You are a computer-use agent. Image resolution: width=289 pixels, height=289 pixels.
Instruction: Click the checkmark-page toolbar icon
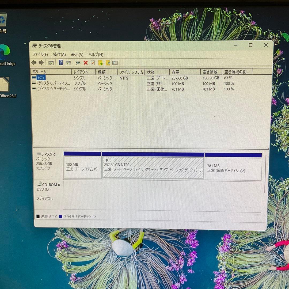pyautogui.click(x=92, y=63)
